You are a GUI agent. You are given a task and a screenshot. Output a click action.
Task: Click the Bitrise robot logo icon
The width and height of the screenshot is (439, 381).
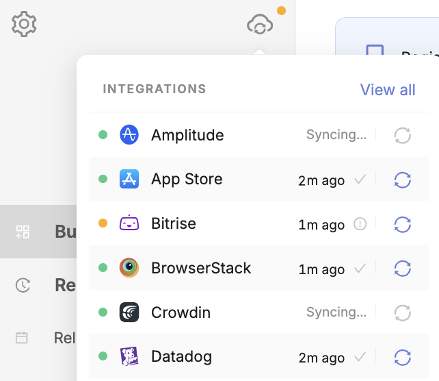click(129, 223)
